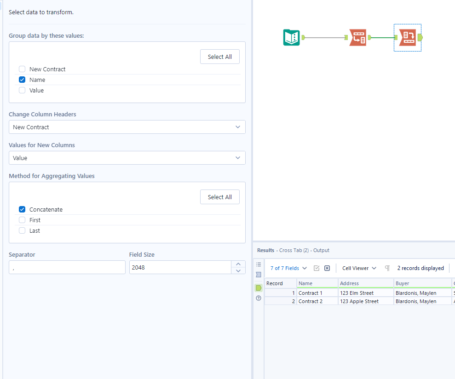The image size is (455, 379).
Task: Click Select All for grouping values
Action: tap(219, 56)
